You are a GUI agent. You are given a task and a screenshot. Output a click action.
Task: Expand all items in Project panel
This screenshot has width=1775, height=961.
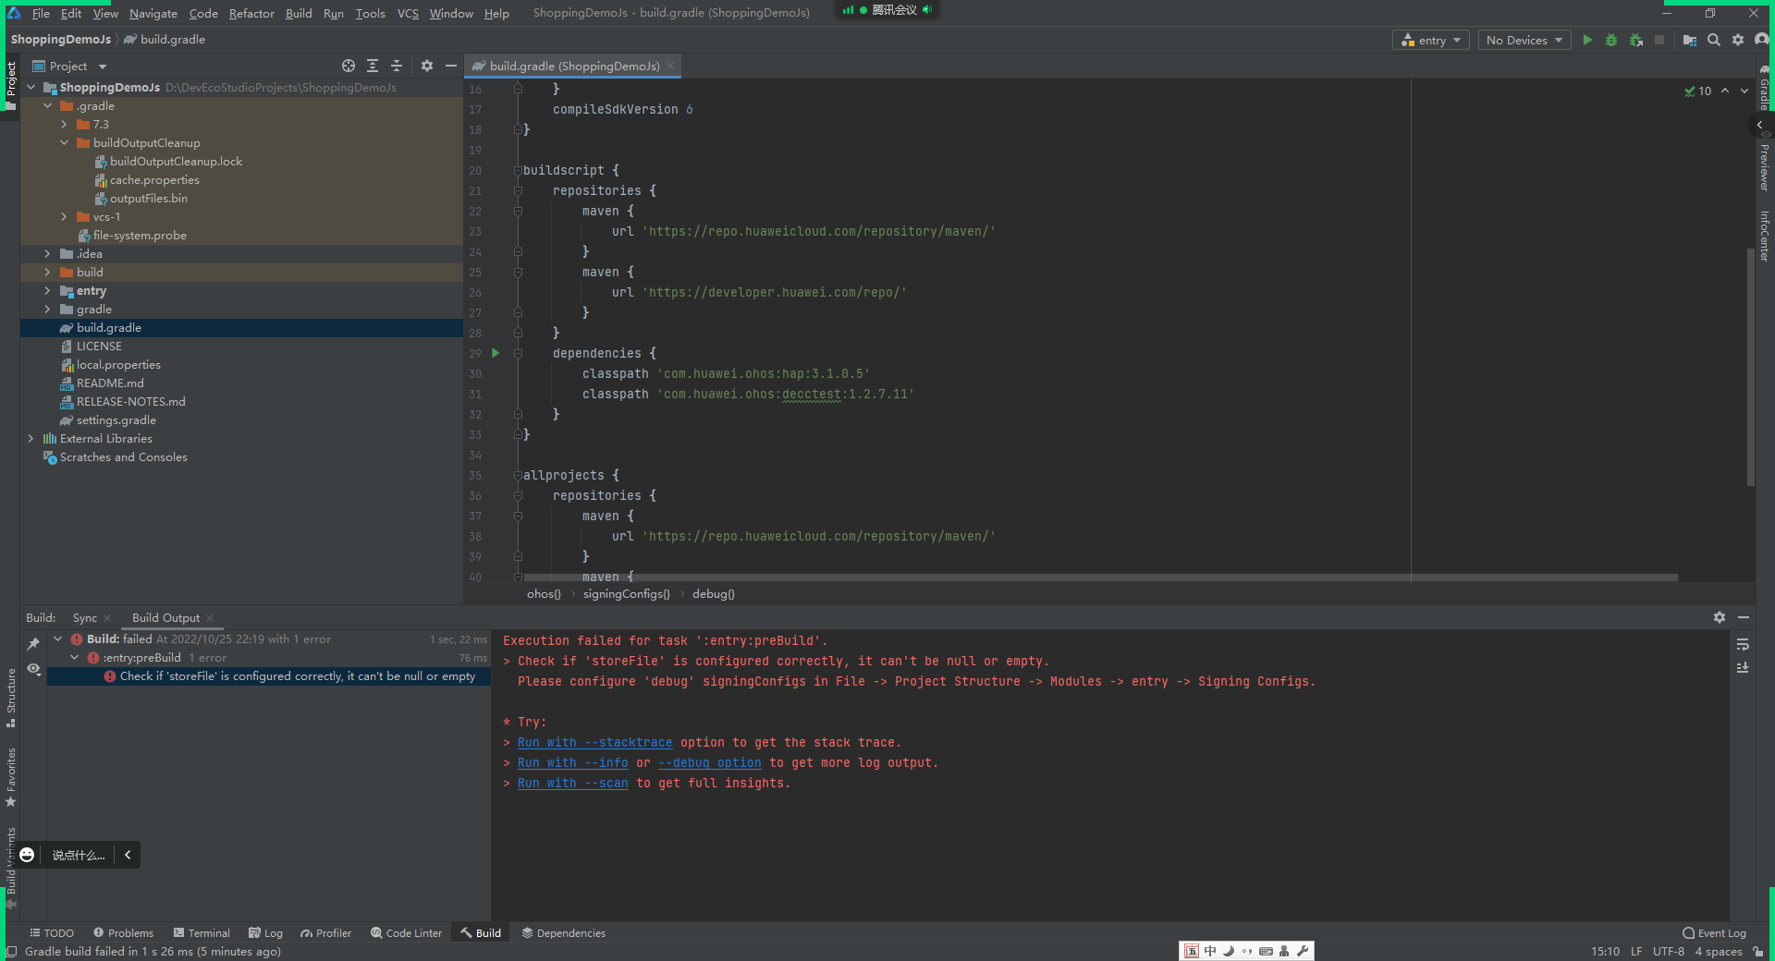[373, 66]
